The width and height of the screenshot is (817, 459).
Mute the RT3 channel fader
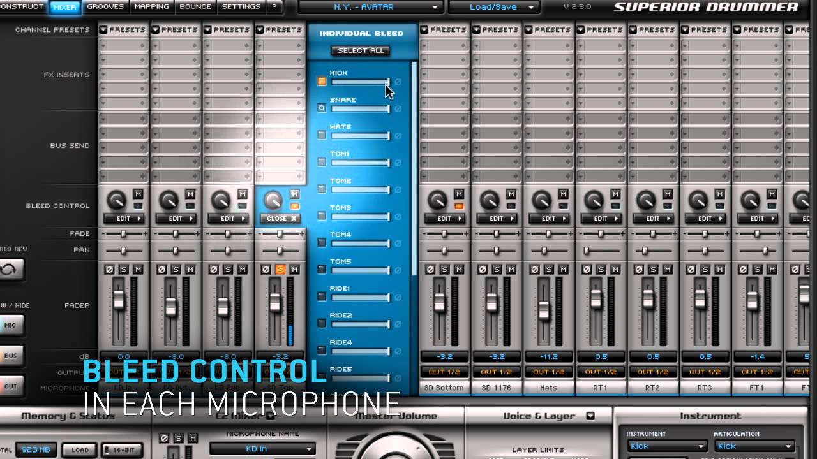click(x=720, y=270)
